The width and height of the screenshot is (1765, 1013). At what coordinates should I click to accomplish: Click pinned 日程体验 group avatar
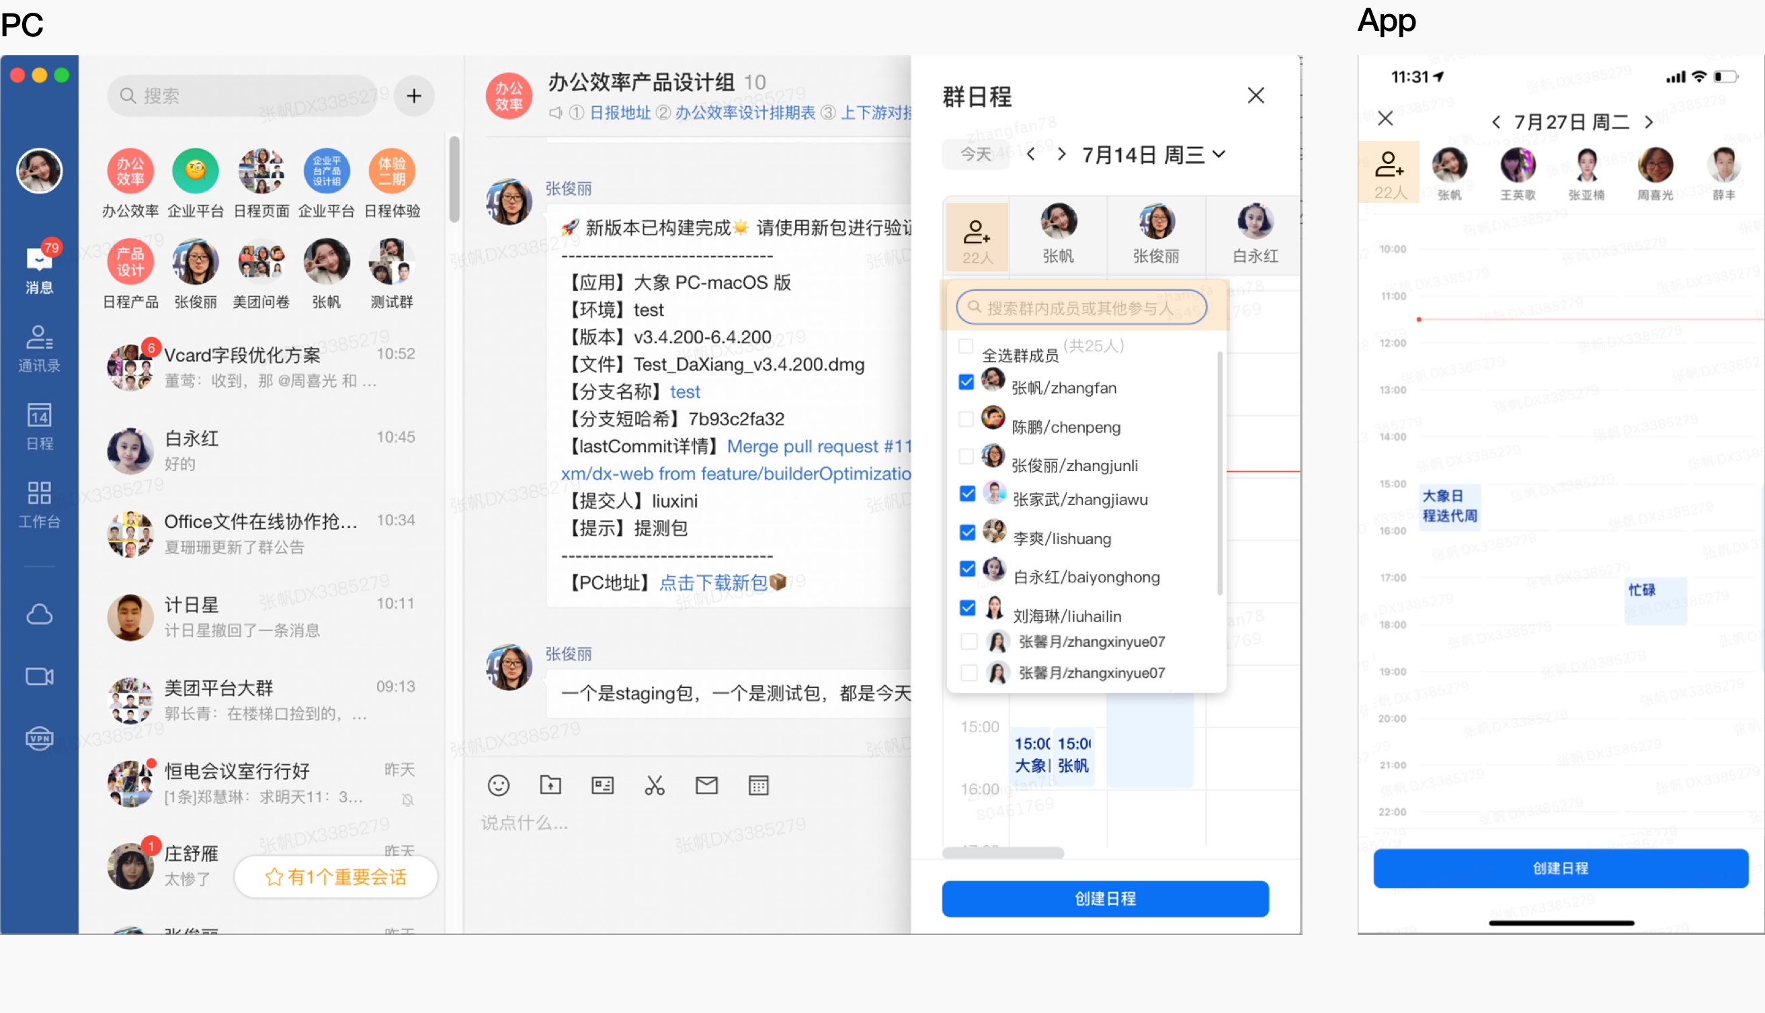pos(392,171)
